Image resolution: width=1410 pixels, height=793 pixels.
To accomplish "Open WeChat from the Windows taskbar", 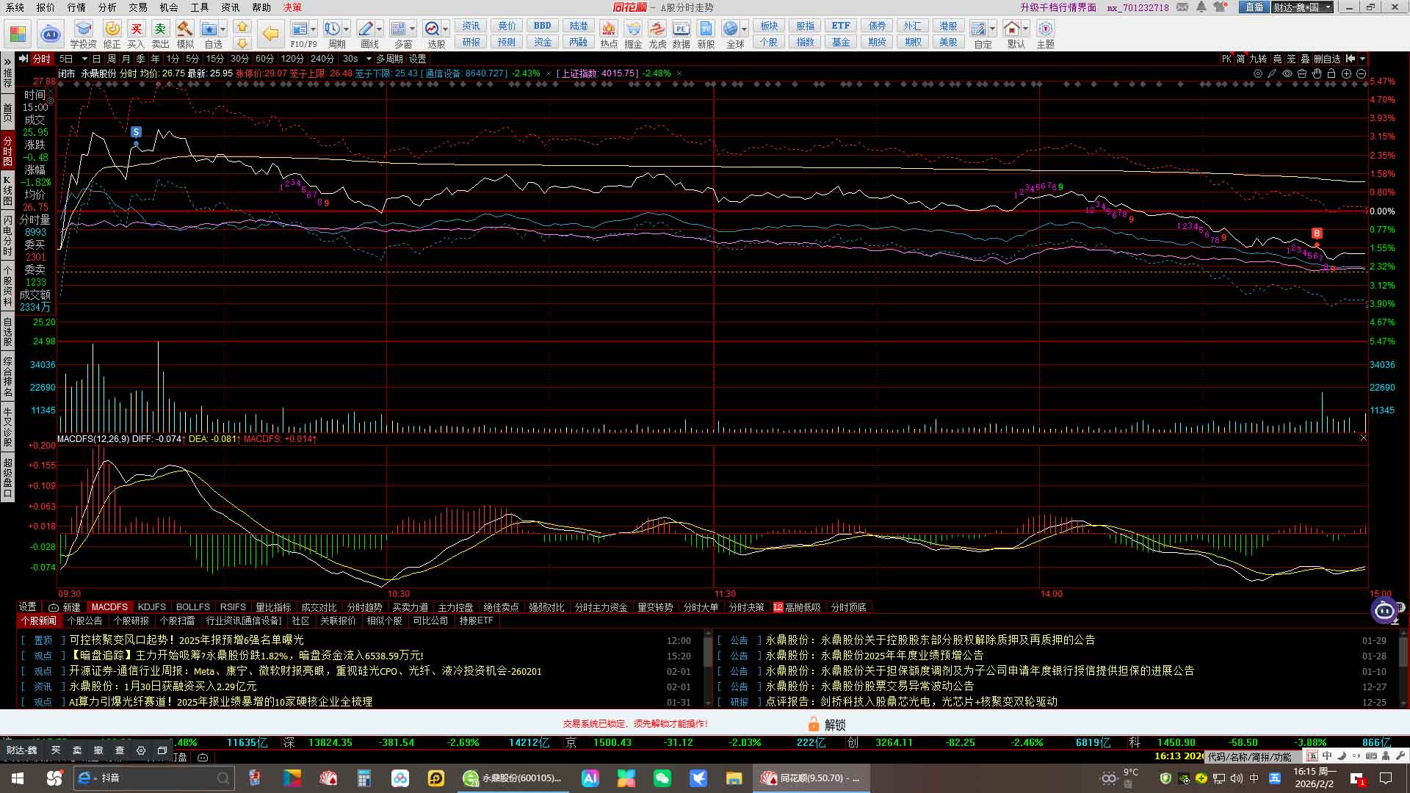I will pos(662,778).
